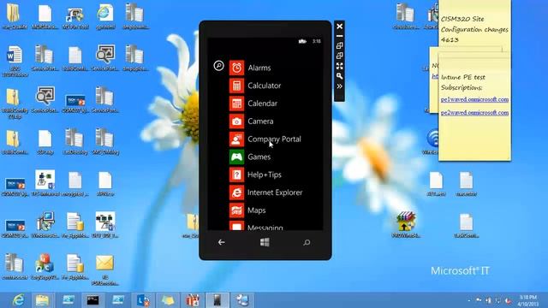The image size is (548, 308).
Task: Open the emulator Zoom magnifier tool
Action: click(x=339, y=76)
